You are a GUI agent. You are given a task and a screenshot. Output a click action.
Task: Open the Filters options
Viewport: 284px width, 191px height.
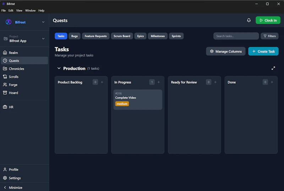click(269, 36)
